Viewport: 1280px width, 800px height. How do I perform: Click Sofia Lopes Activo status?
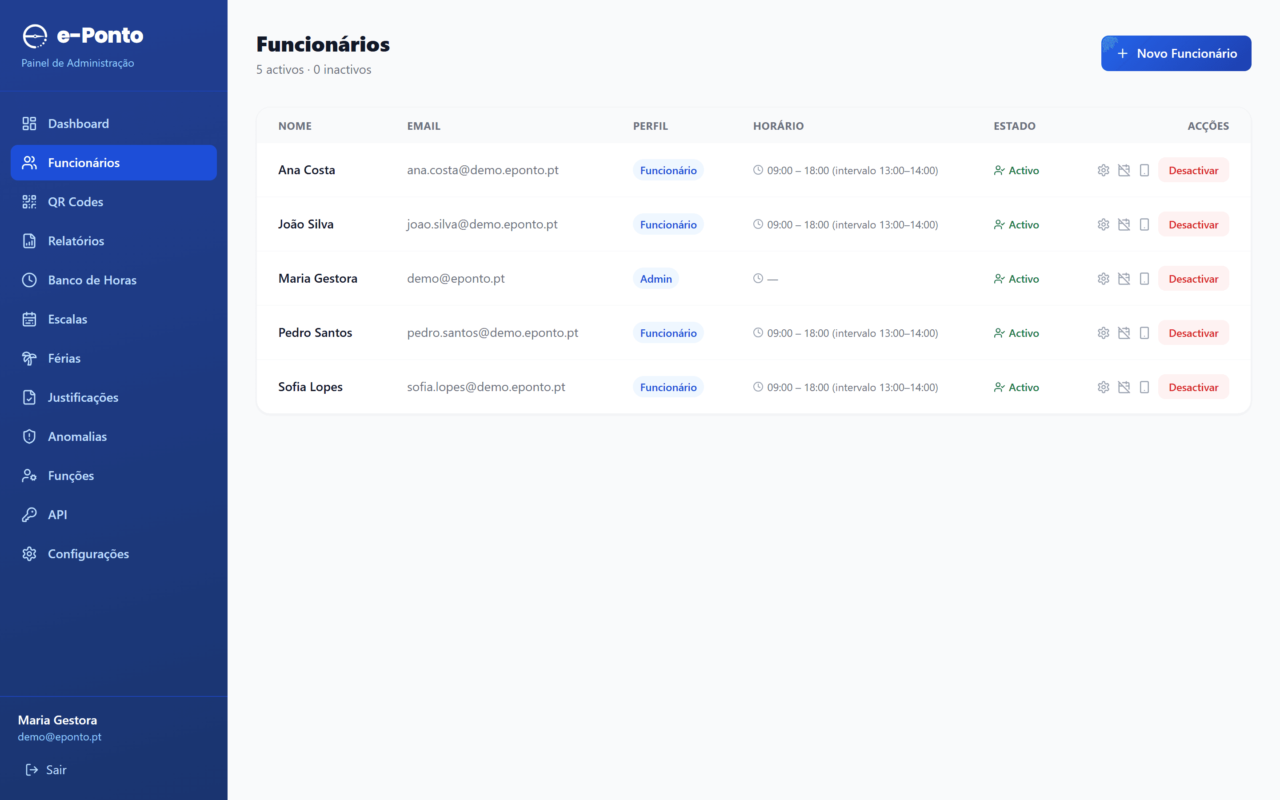tap(1016, 387)
